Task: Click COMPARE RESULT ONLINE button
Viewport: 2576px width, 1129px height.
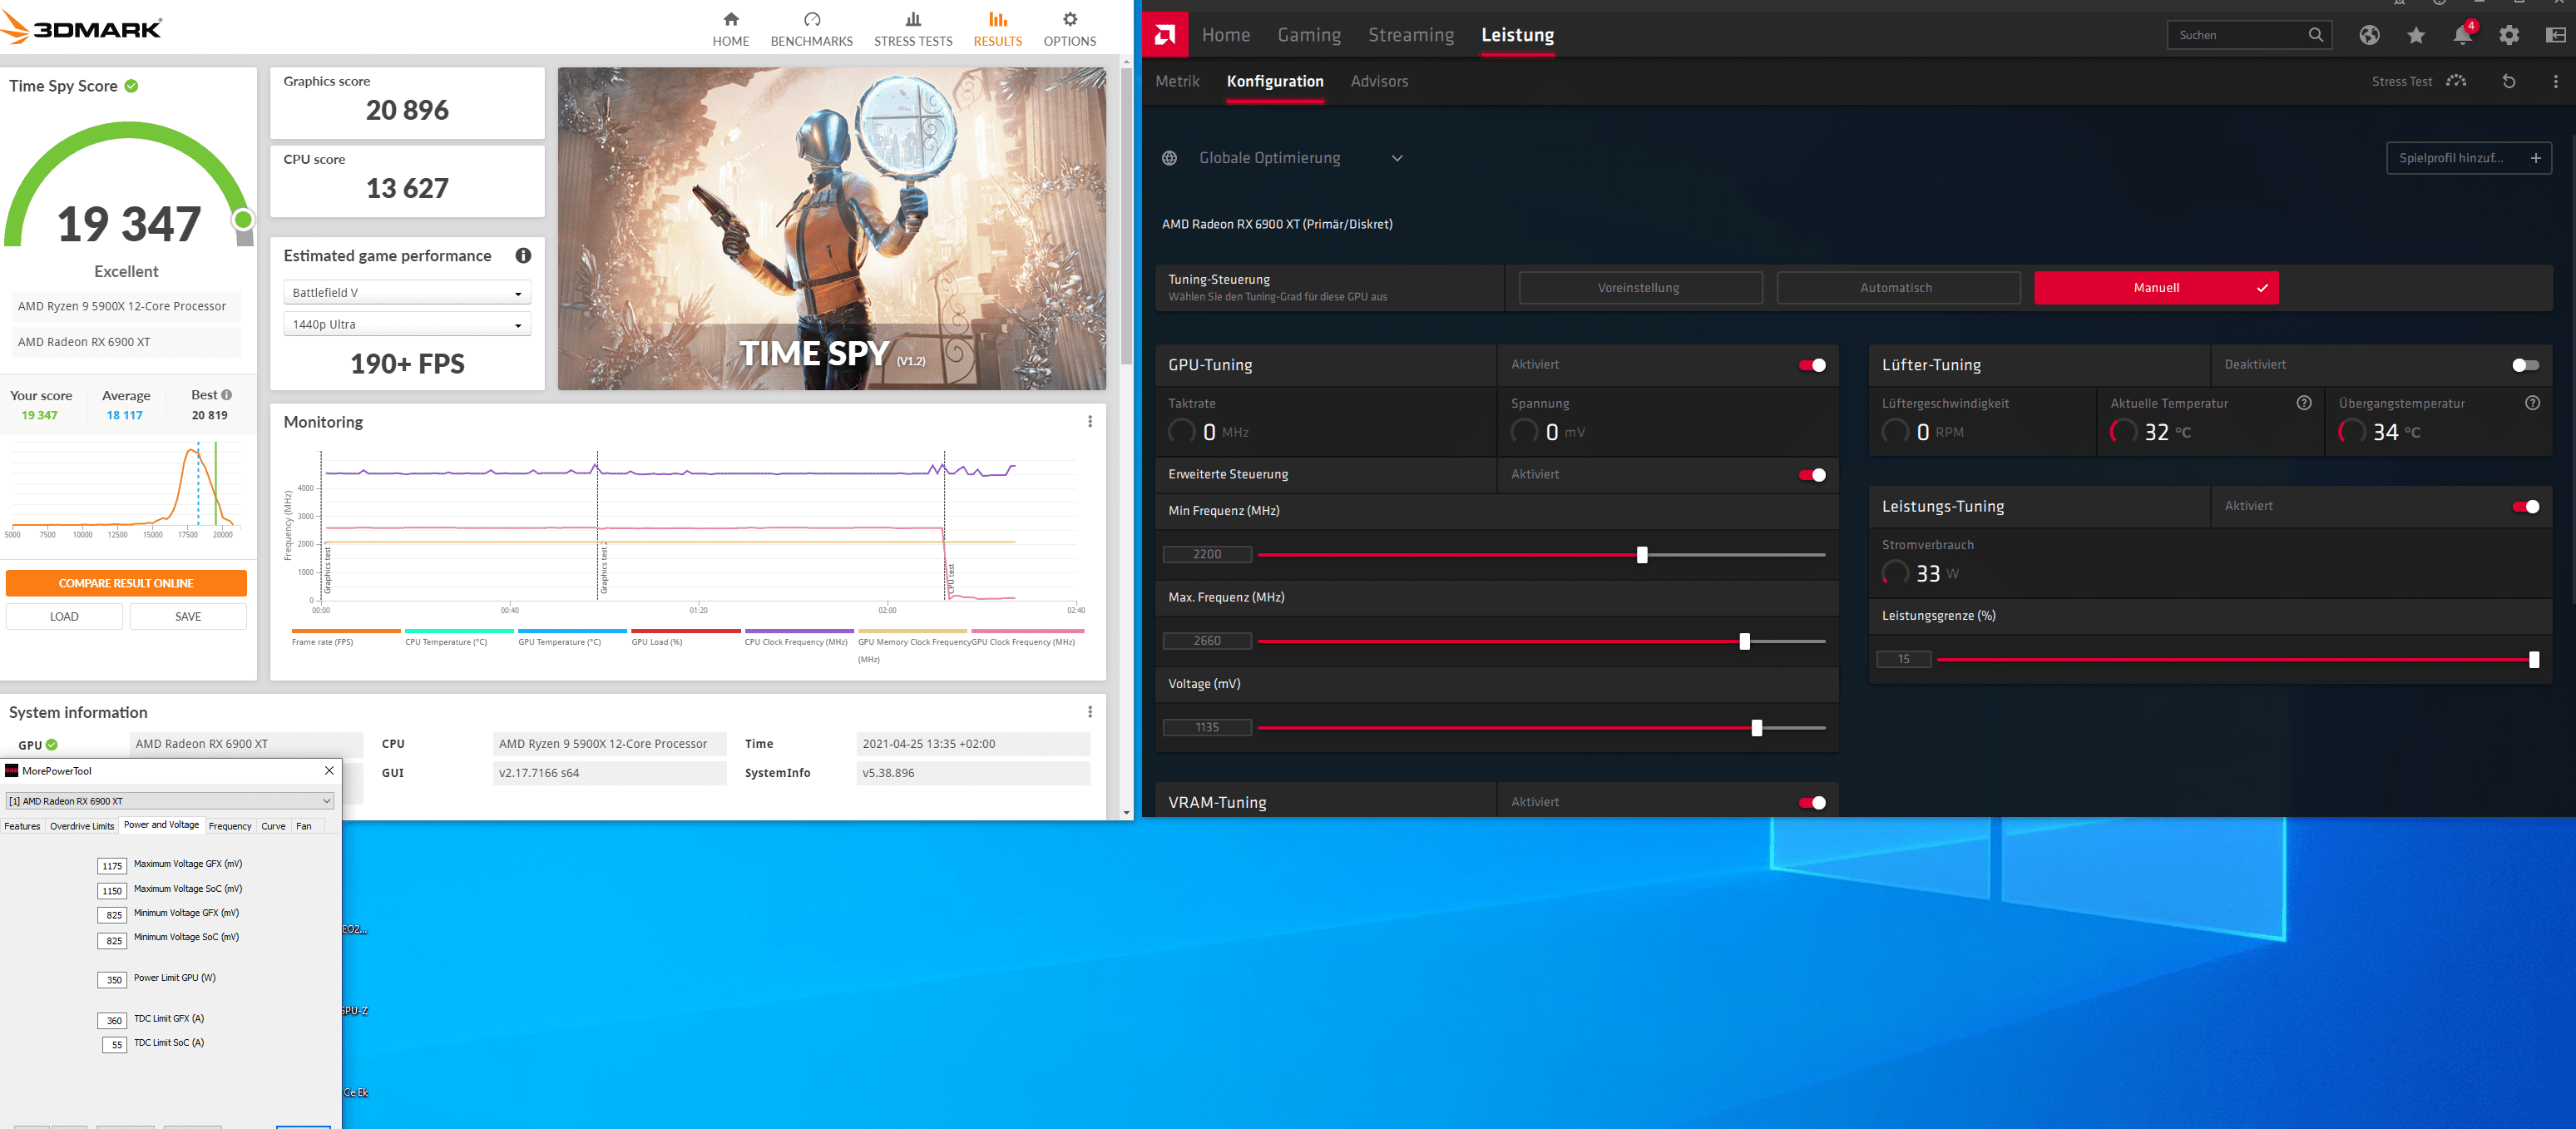Action: point(126,584)
